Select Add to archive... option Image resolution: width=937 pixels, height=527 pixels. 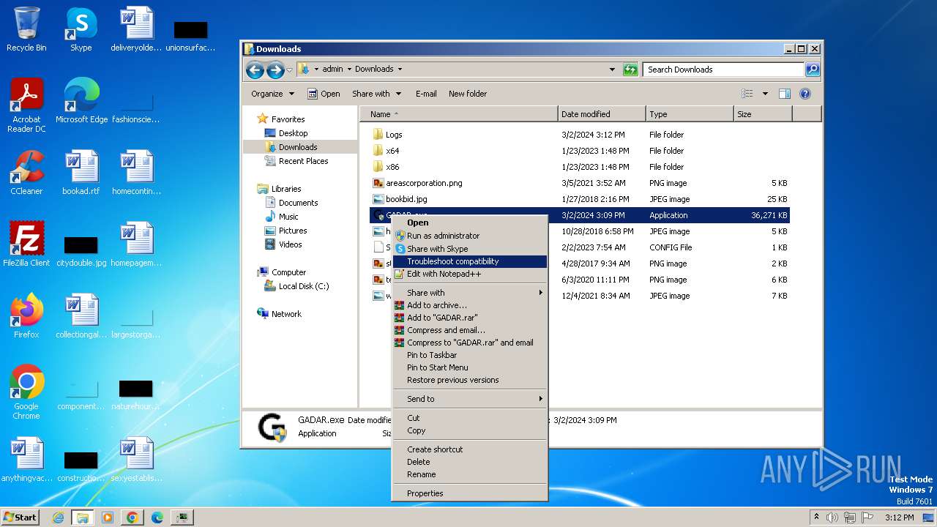coord(470,305)
